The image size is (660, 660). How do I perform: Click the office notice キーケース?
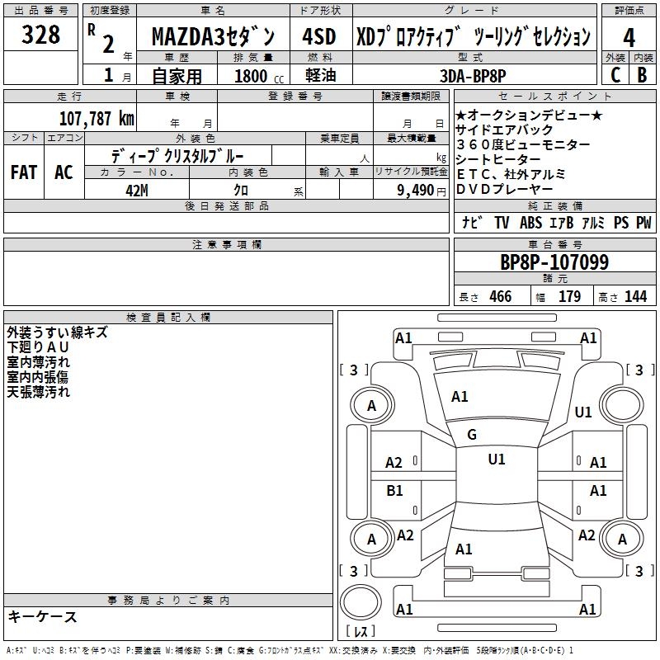click(42, 616)
